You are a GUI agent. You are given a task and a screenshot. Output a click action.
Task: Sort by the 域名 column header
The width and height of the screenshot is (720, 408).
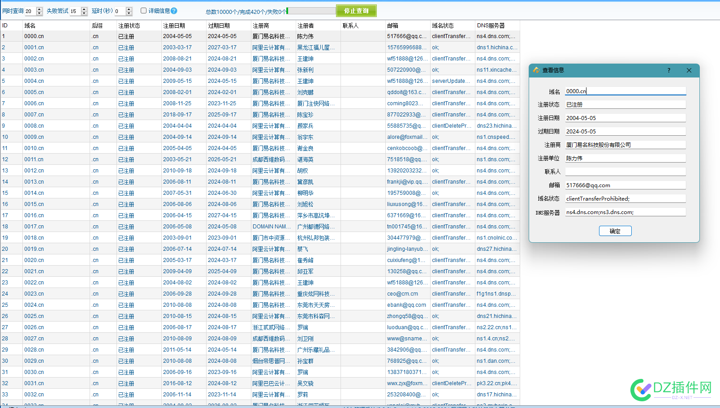[x=56, y=26]
